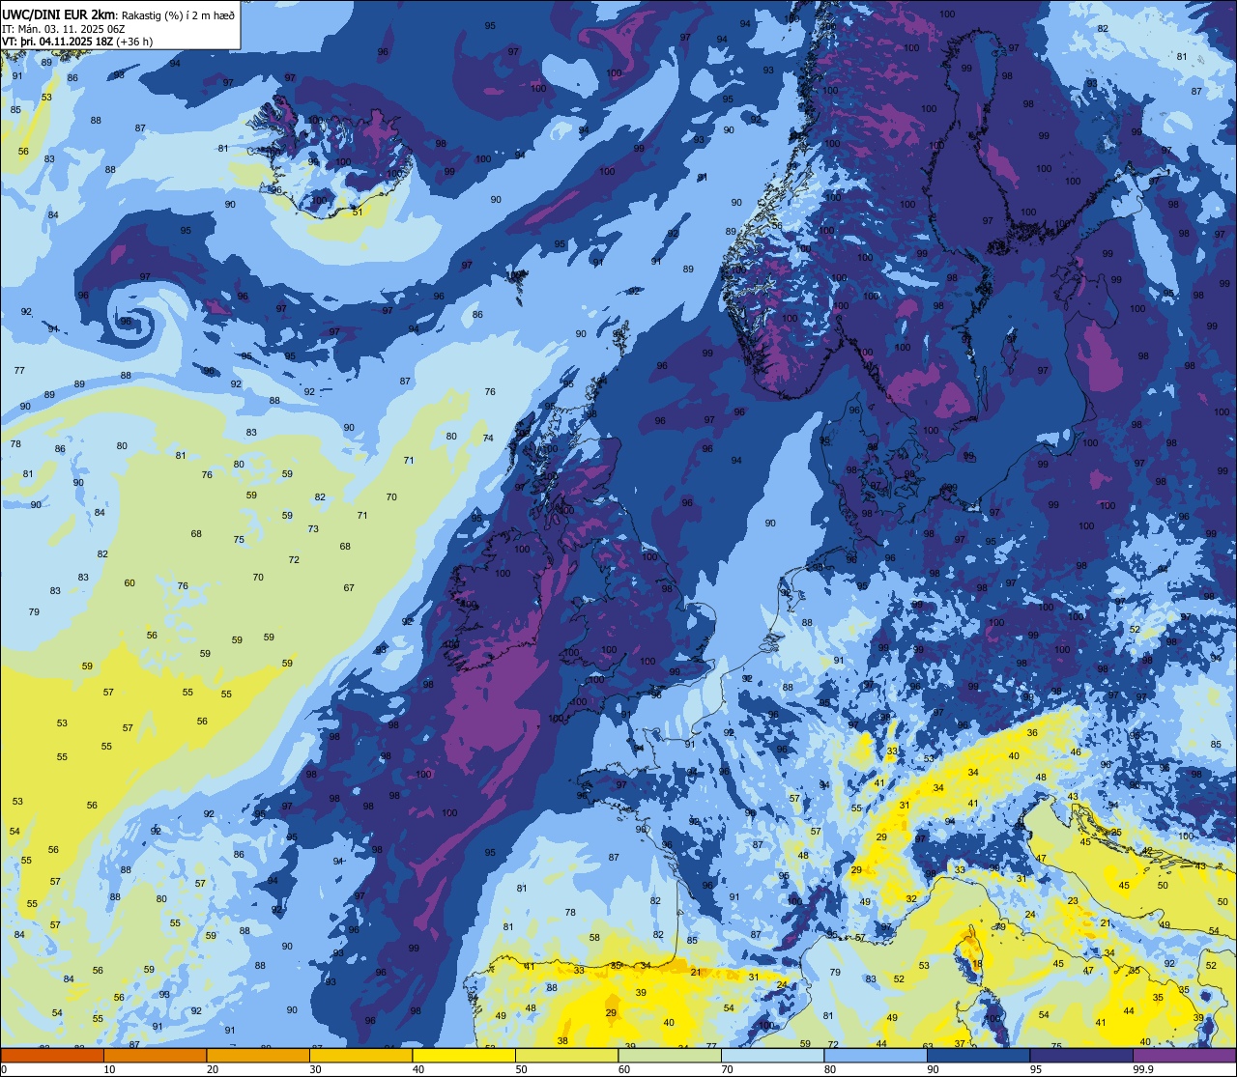Click 'Rakastig (%) í 2 m hæð' parameter label

point(179,14)
